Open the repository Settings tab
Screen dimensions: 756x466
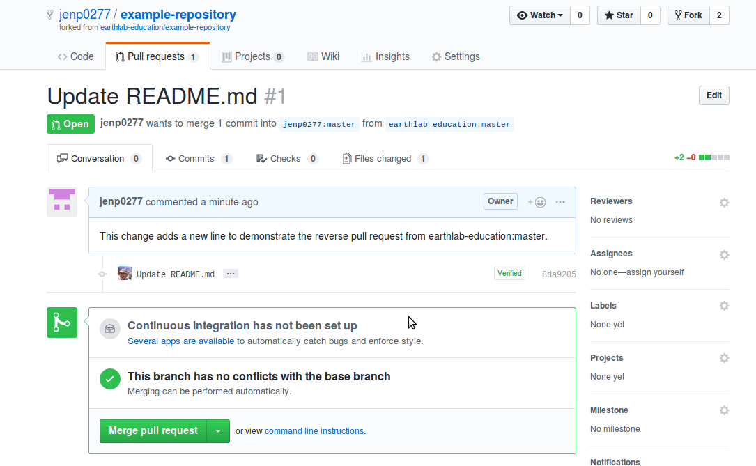point(456,56)
